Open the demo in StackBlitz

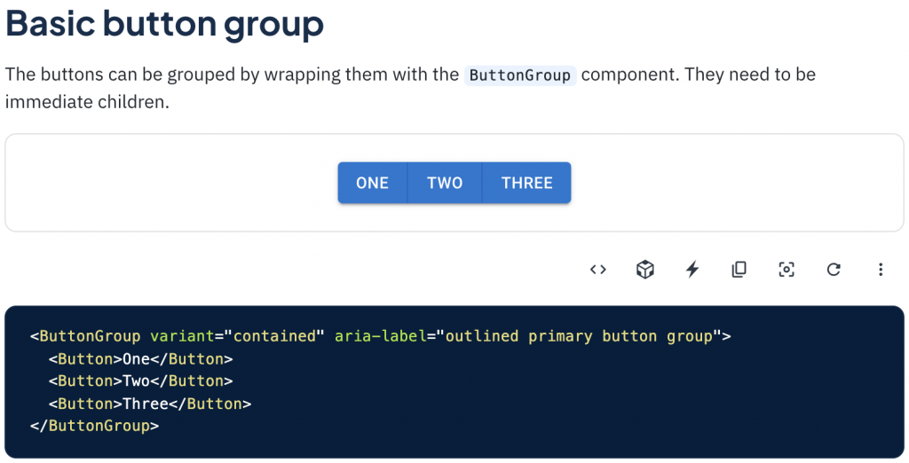[x=692, y=270]
